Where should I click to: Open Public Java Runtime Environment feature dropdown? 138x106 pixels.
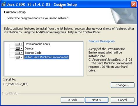click(19, 57)
